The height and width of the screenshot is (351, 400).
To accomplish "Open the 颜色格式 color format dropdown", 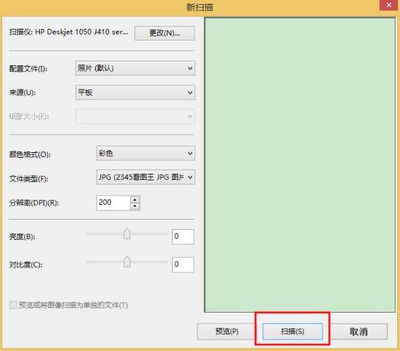I will tap(146, 153).
